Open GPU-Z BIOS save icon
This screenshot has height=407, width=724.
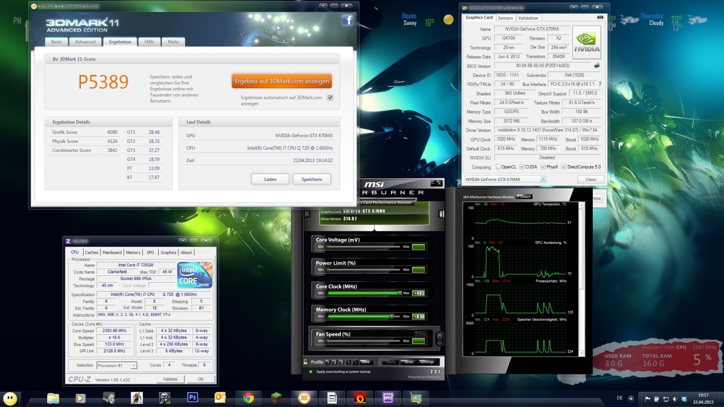(x=597, y=66)
